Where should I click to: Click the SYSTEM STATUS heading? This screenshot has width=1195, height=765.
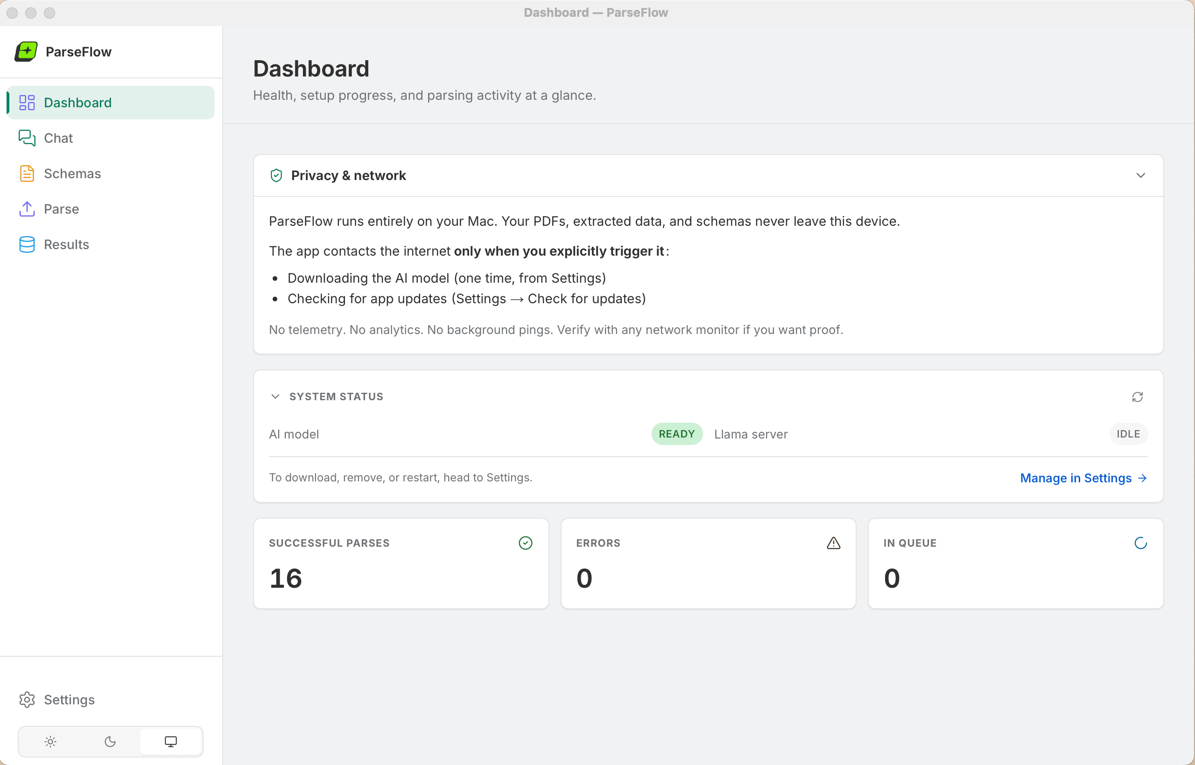tap(336, 396)
